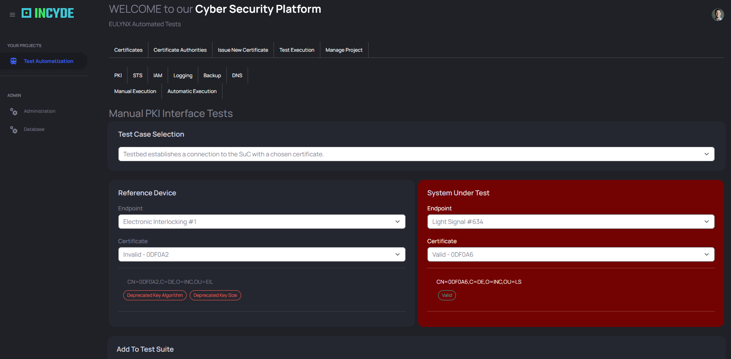Click the INCYDE logo

[48, 13]
